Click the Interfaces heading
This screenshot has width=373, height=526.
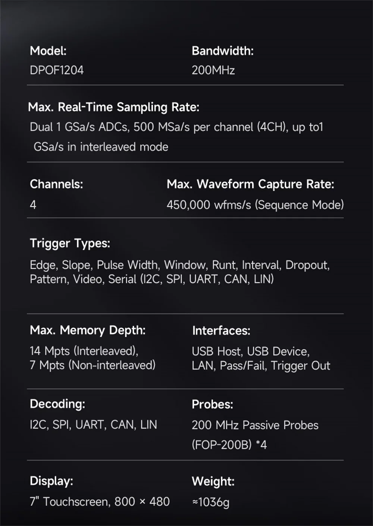221,331
